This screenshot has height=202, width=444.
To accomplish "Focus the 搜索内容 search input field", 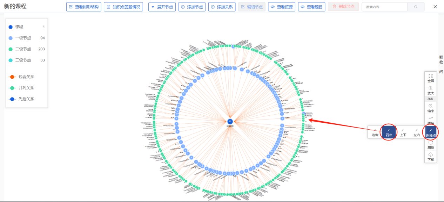I will (384, 7).
